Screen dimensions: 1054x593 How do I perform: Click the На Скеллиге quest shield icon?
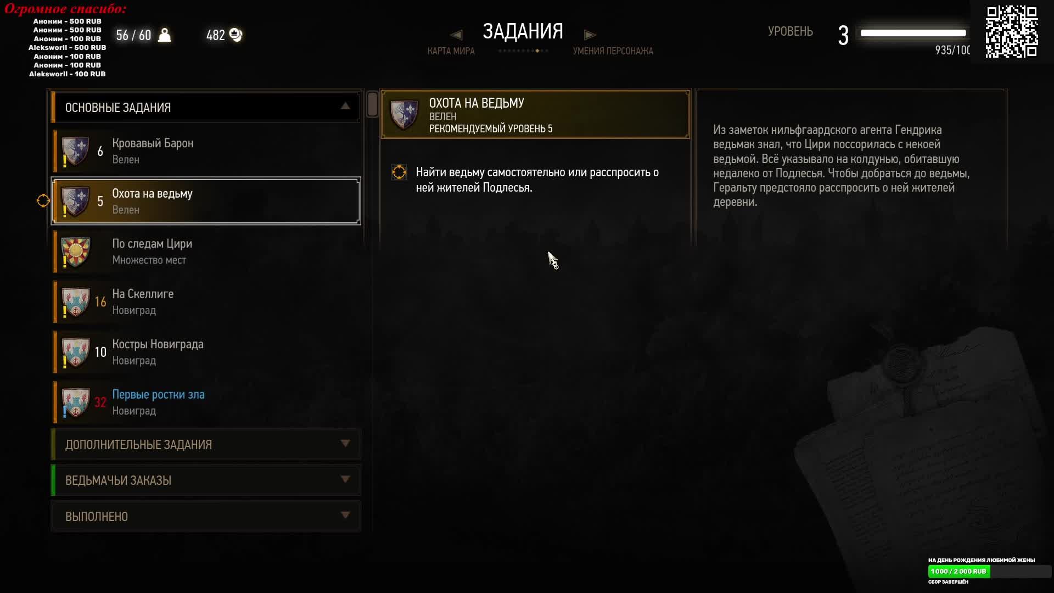(x=75, y=302)
